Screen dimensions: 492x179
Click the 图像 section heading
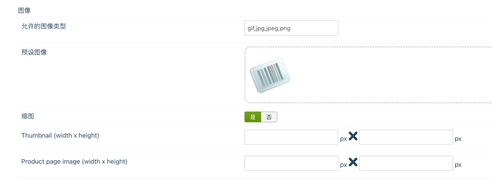24,10
